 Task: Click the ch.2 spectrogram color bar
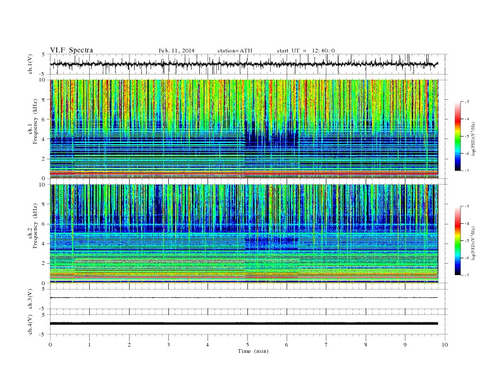coord(457,240)
